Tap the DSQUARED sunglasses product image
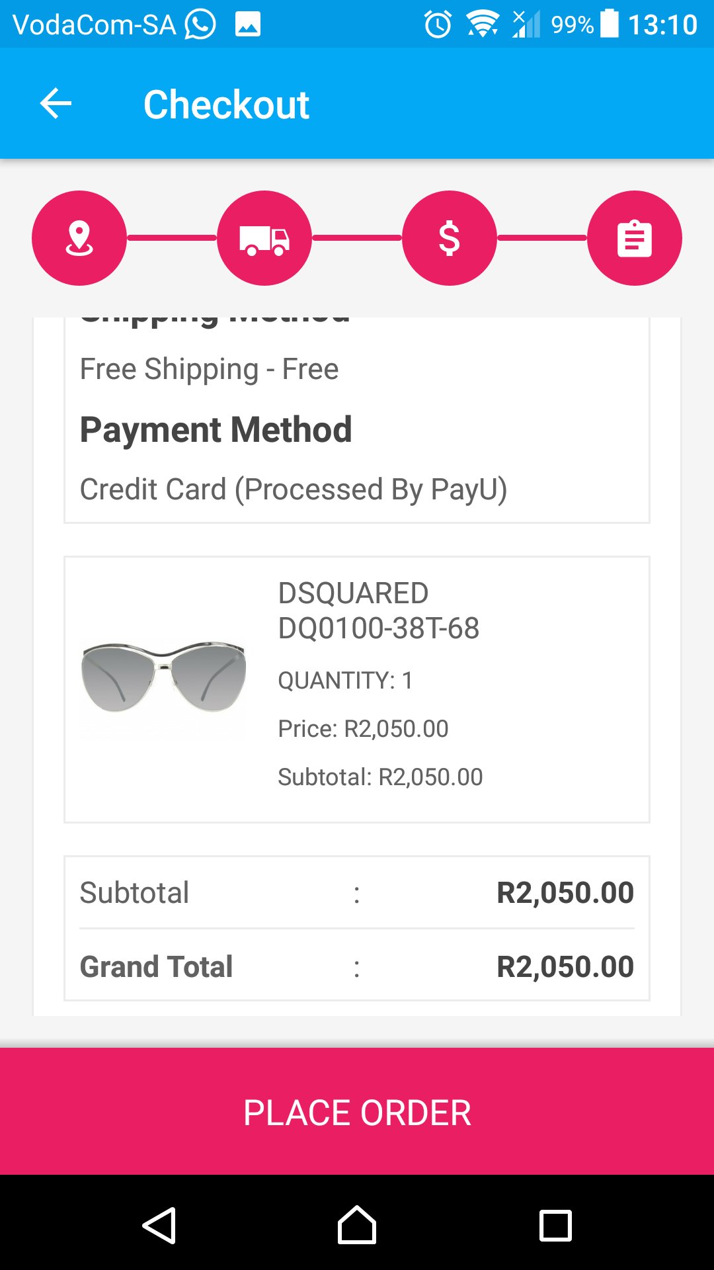 click(x=163, y=677)
